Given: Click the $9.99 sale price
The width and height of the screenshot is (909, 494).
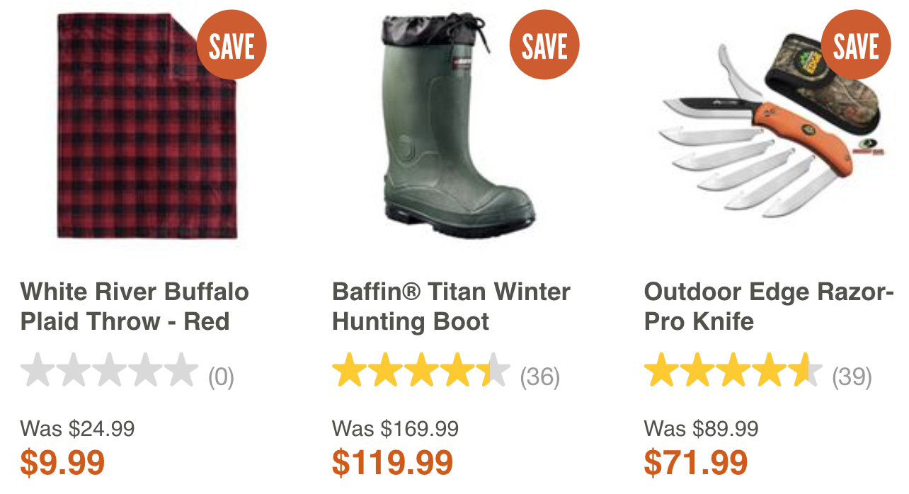Looking at the screenshot, I should [x=63, y=462].
